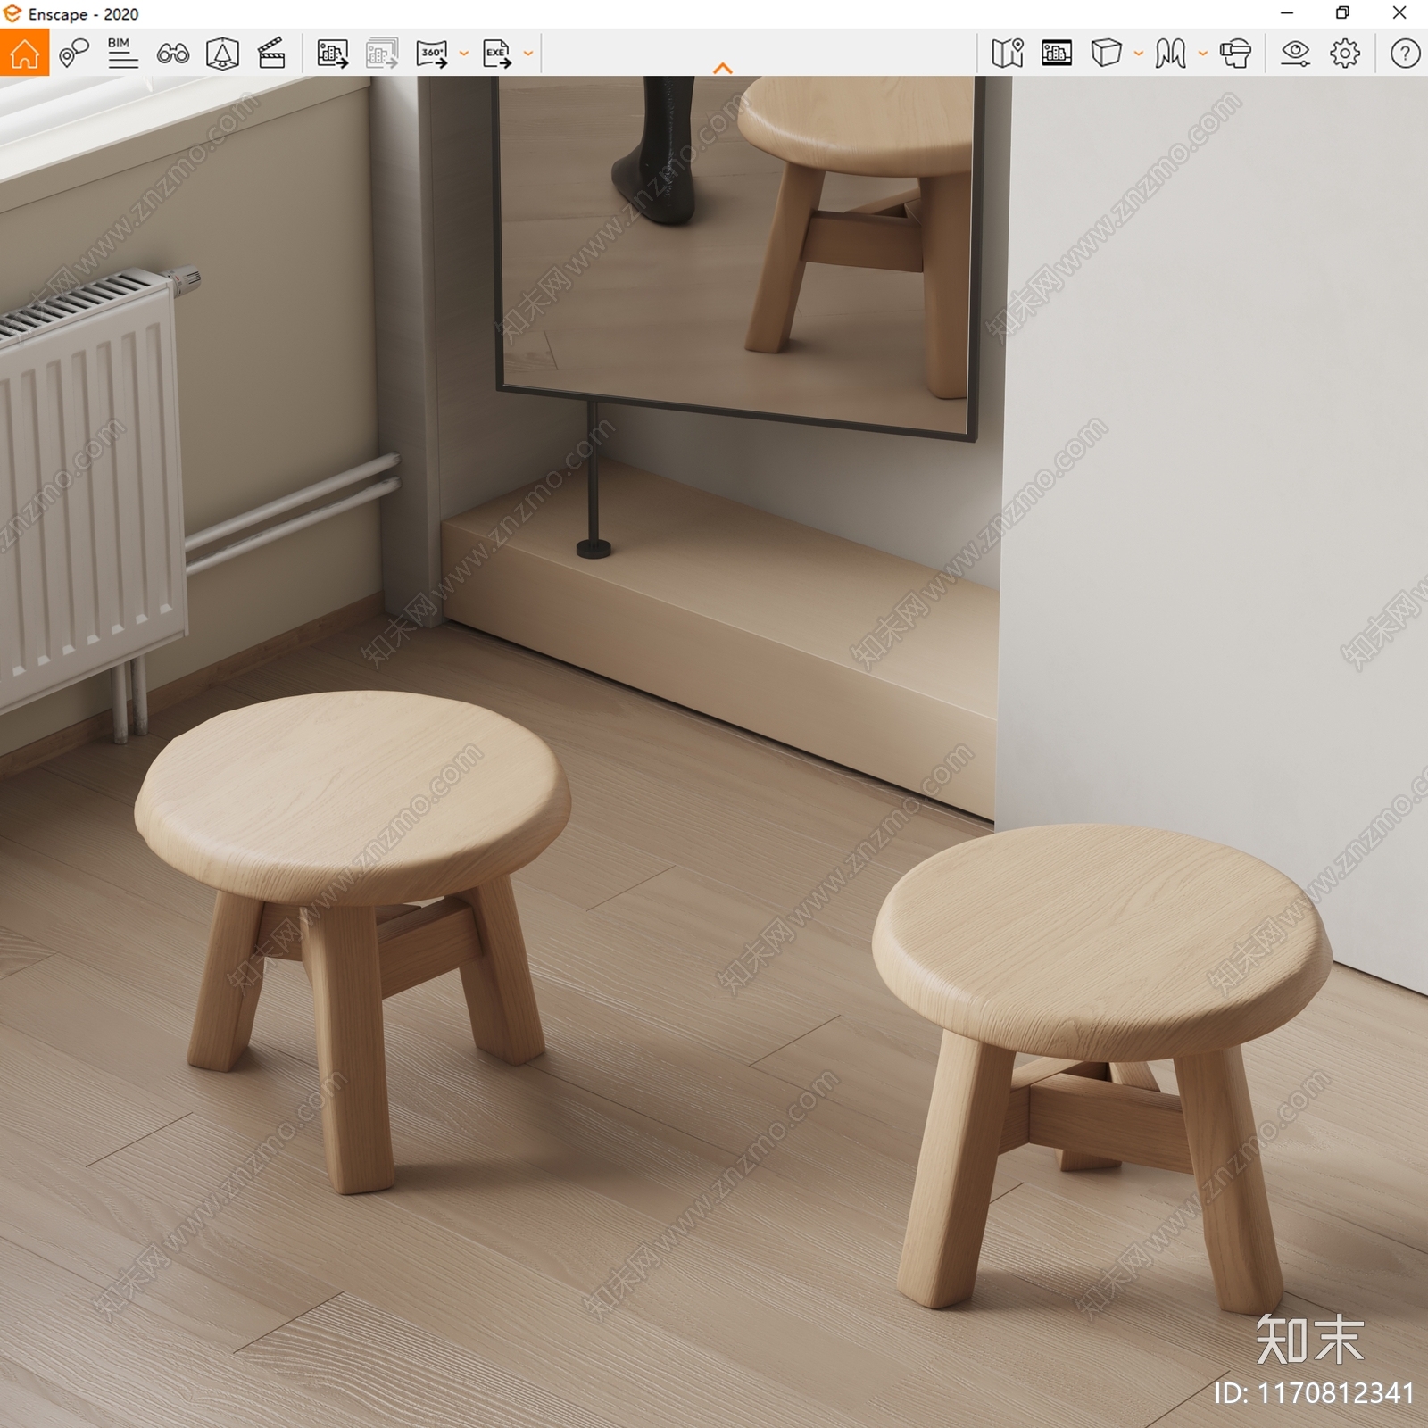
Task: Close the Enscape window
Action: (x=1399, y=13)
